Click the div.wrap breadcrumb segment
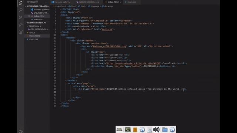The height and width of the screenshot is (133, 237). click(x=109, y=6)
